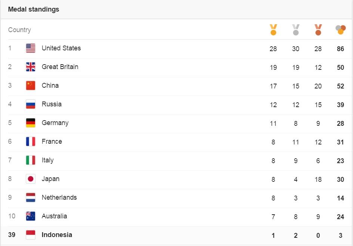Click the gold medal column icon
The image size is (353, 246).
point(273,30)
